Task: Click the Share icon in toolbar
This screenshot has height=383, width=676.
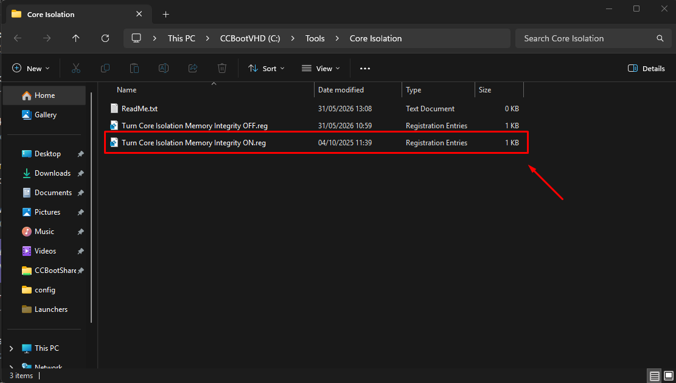Action: pyautogui.click(x=193, y=68)
